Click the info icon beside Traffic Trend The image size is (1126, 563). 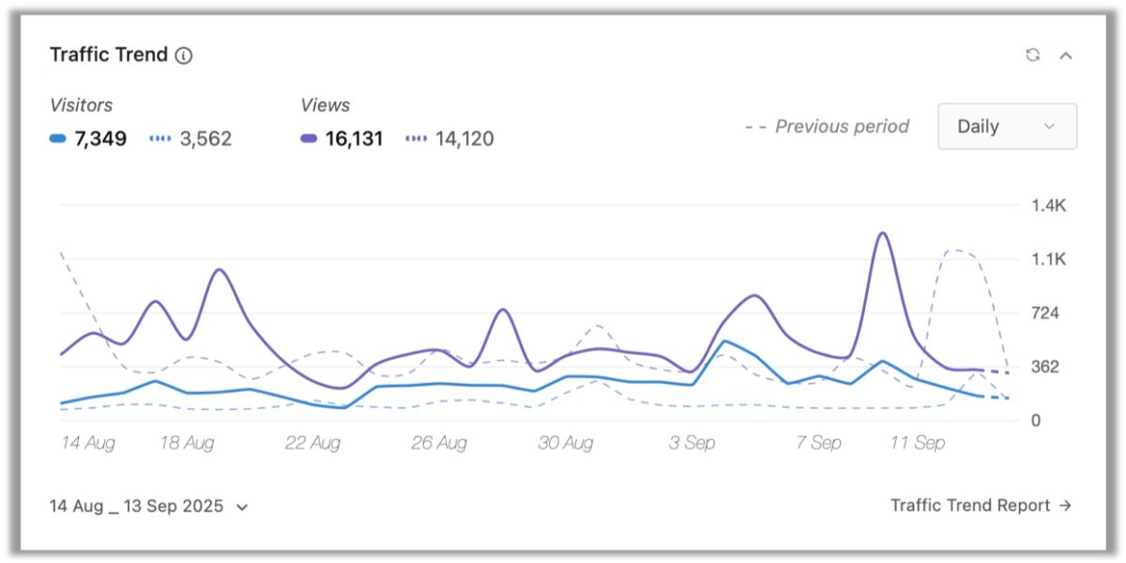click(184, 55)
